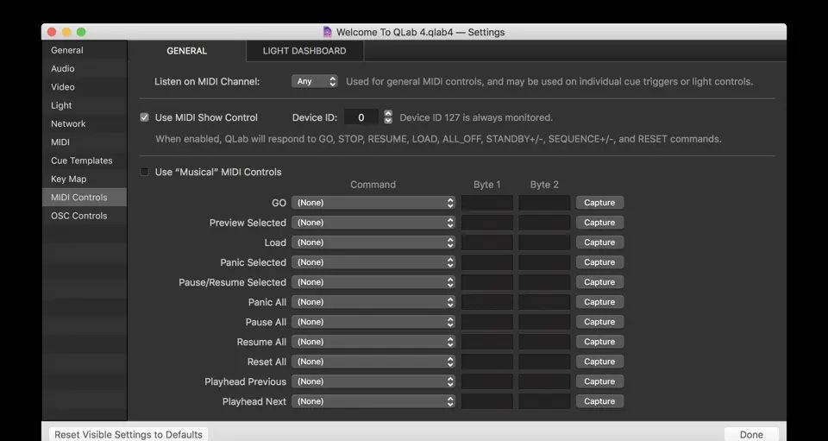Click Byte 2 field for Preview Selected
828x441 pixels.
[544, 223]
